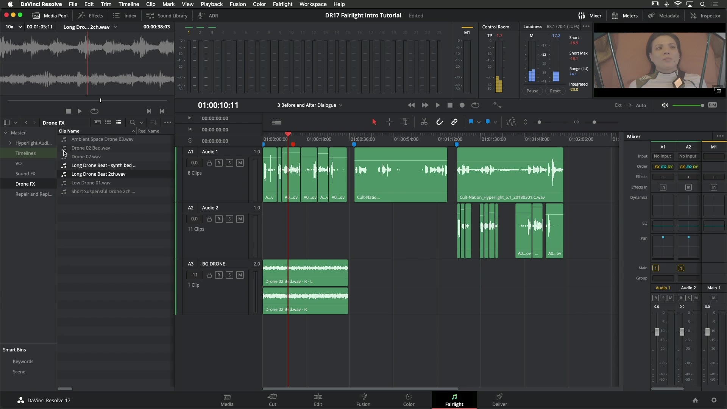Viewport: 727px width, 409px height.
Task: Open the search filter dropdown arrow
Action: coord(142,123)
